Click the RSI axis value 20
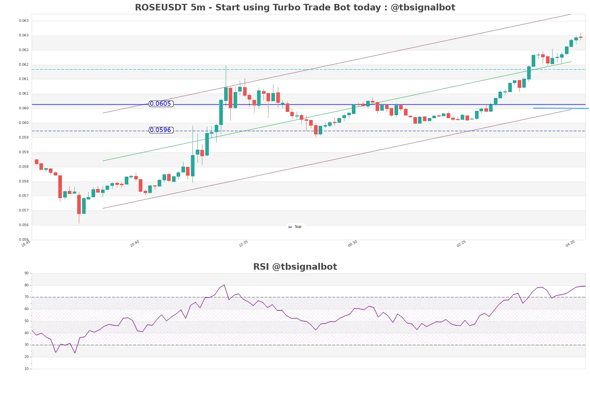Screen dimensions: 590x393 pos(26,357)
